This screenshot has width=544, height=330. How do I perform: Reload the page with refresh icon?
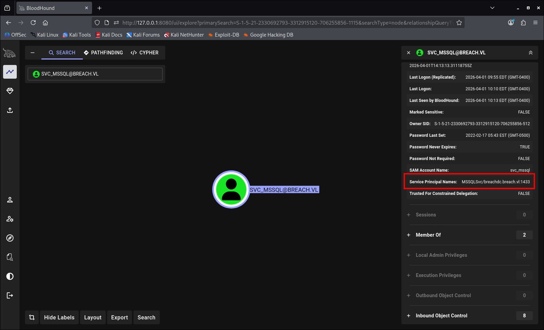[33, 23]
